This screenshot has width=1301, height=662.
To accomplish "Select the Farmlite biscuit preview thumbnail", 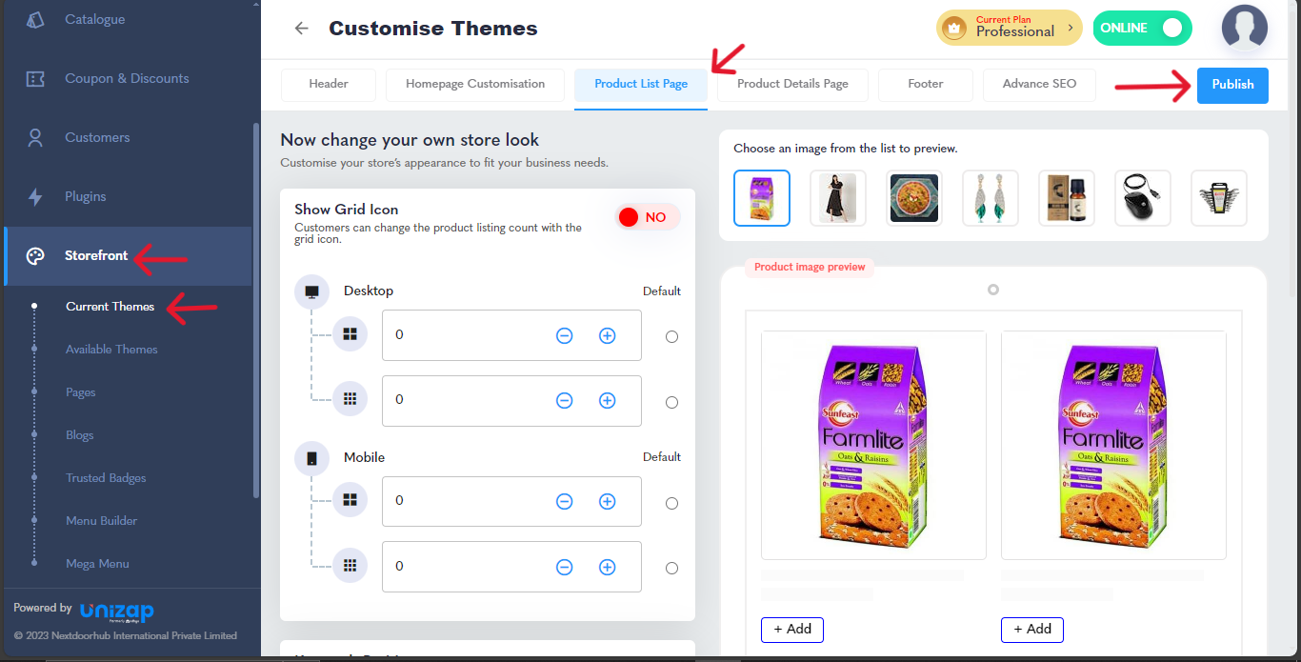I will point(762,198).
